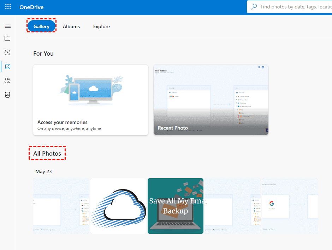Select the Photos icon in sidebar

(8, 66)
